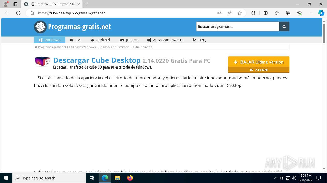Open a new browser tab

pos(87,4)
